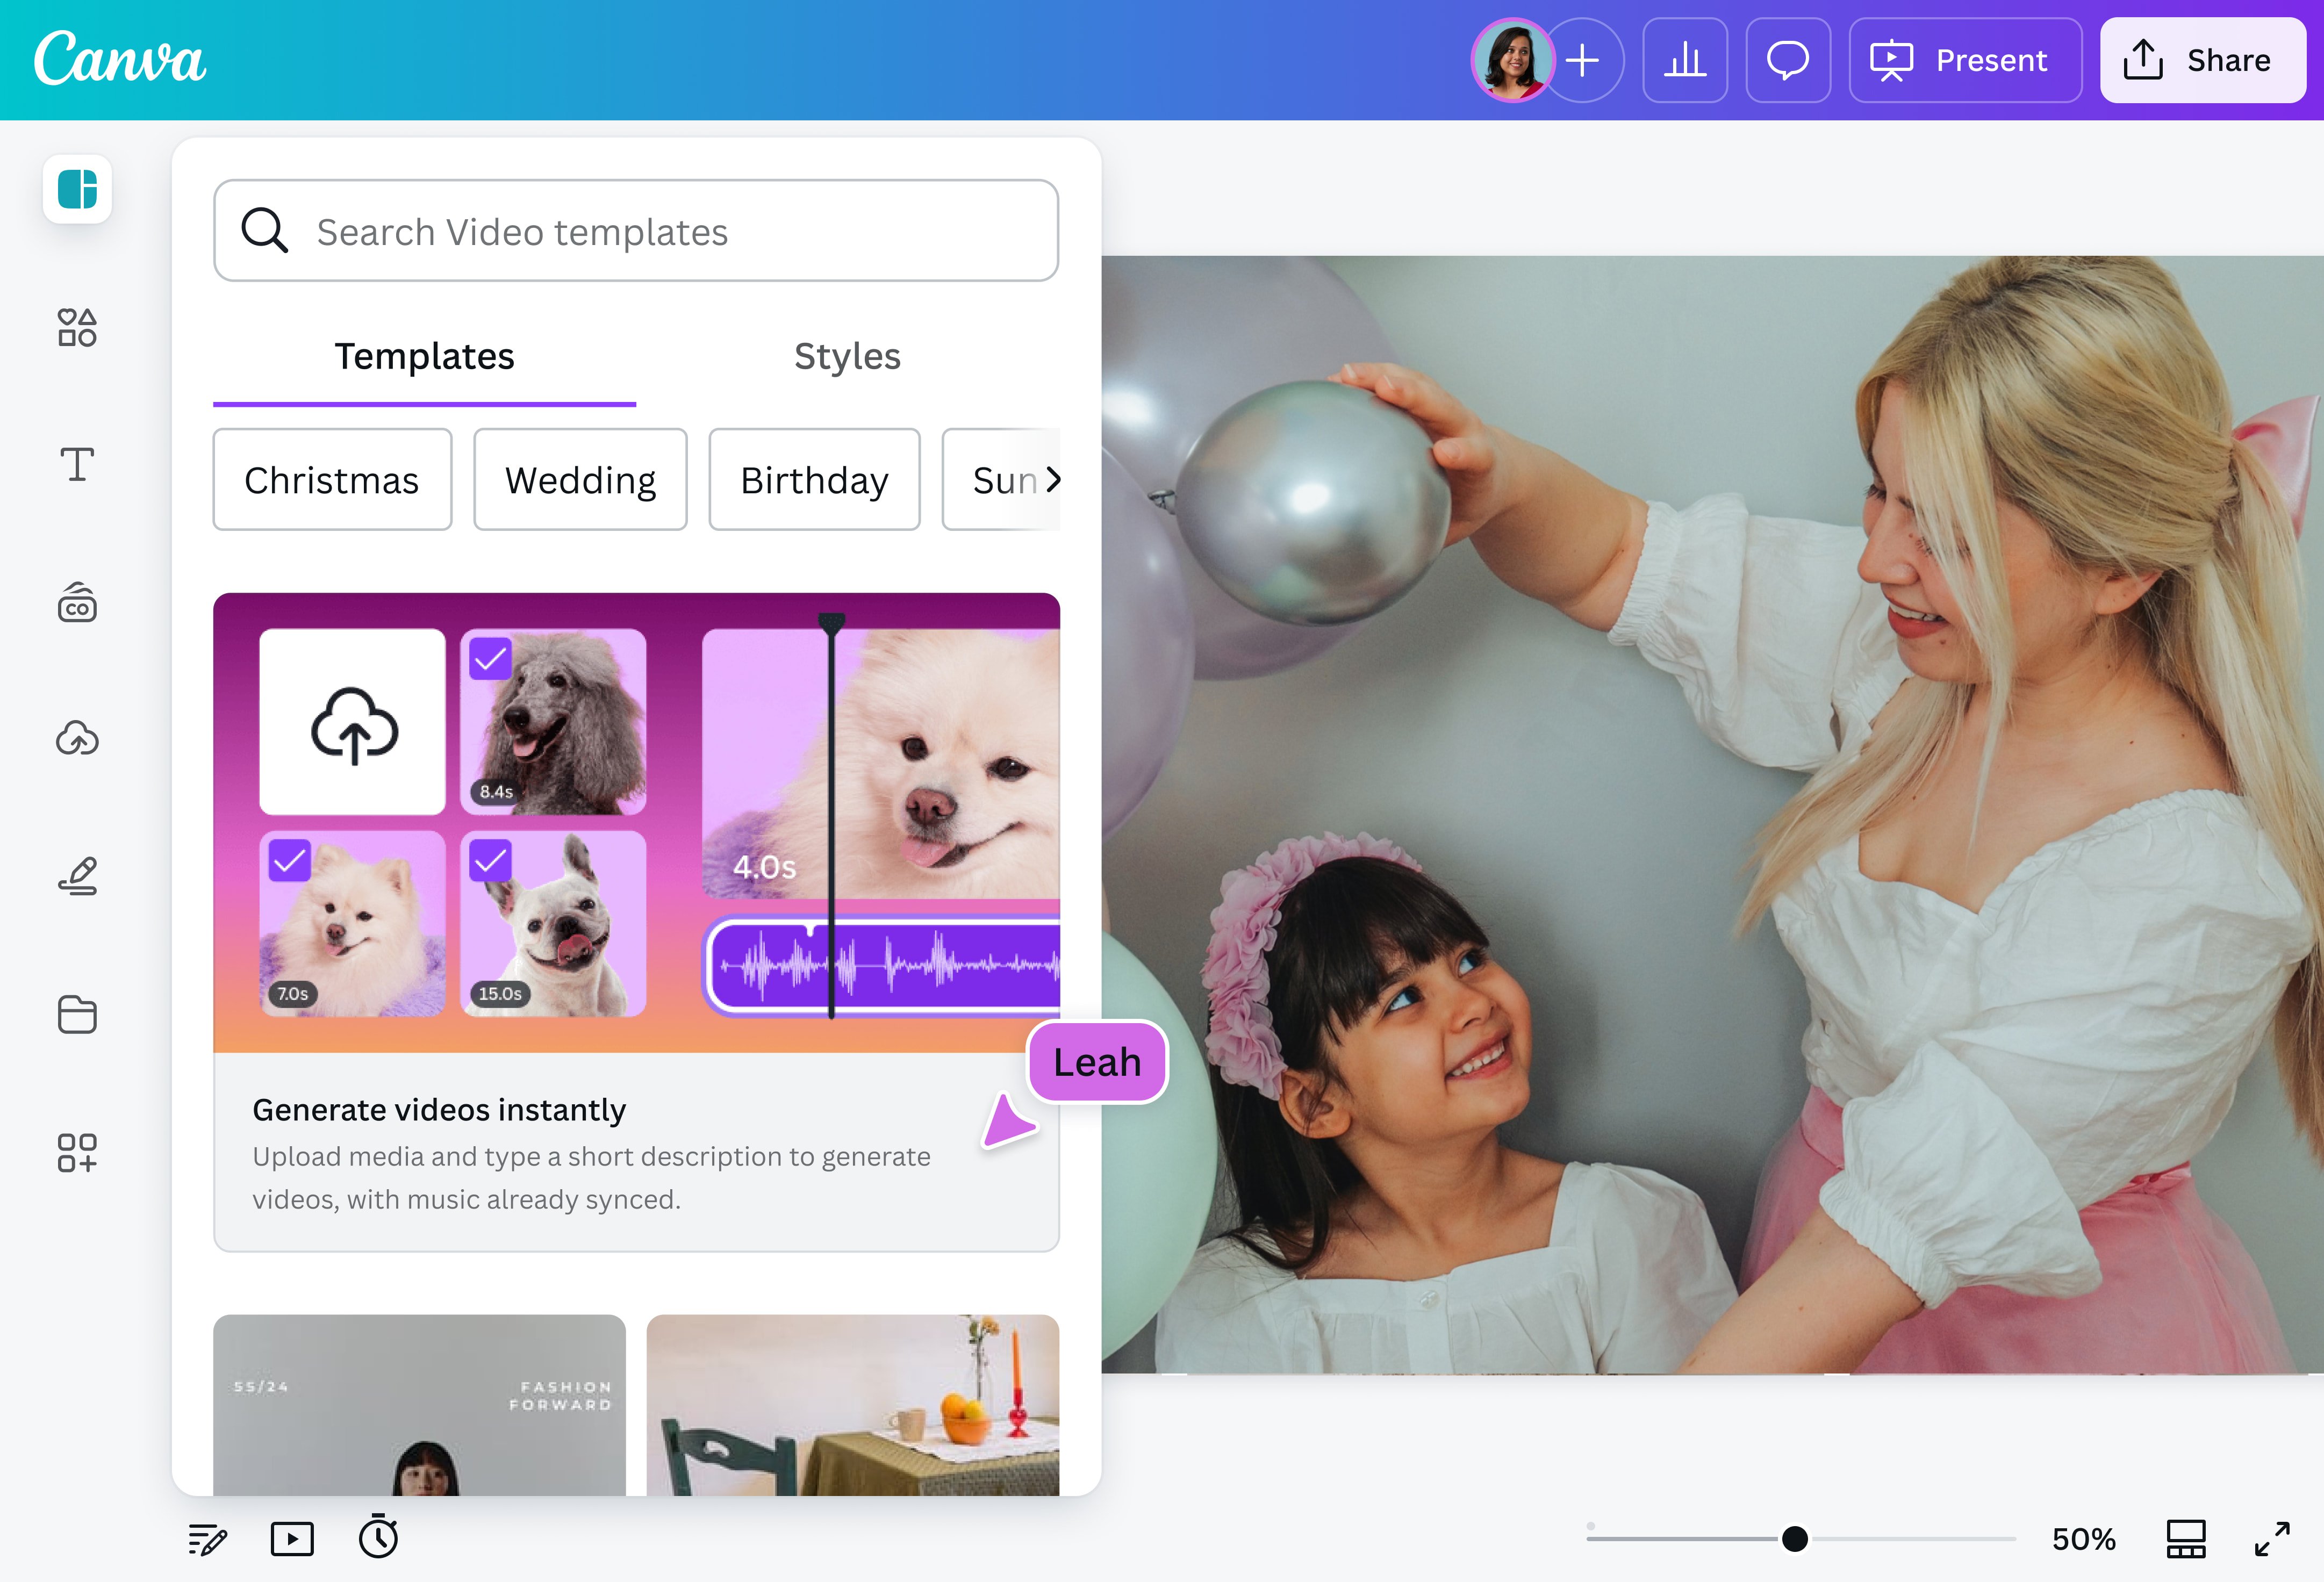The width and height of the screenshot is (2324, 1582).
Task: Toggle checkbox on 15.0s bulldog thumbnail
Action: coord(490,861)
